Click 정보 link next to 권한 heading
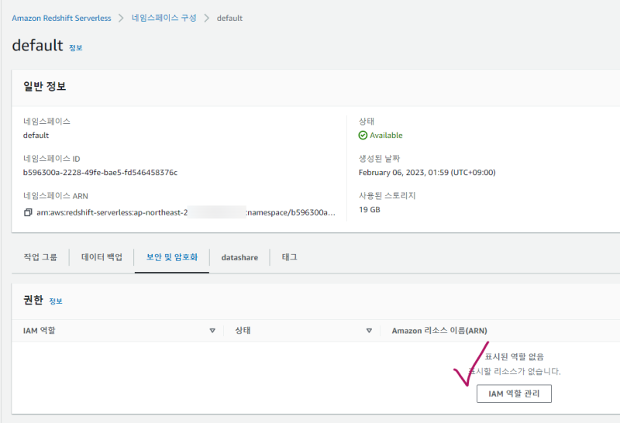 (56, 301)
